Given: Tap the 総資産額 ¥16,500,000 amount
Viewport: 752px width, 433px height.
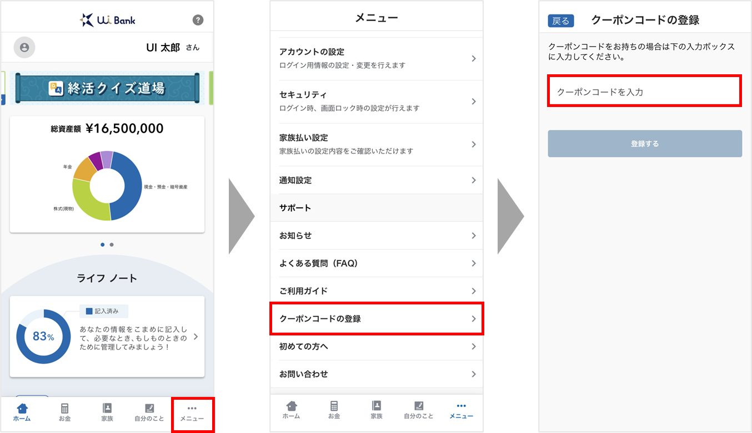Looking at the screenshot, I should point(107,129).
